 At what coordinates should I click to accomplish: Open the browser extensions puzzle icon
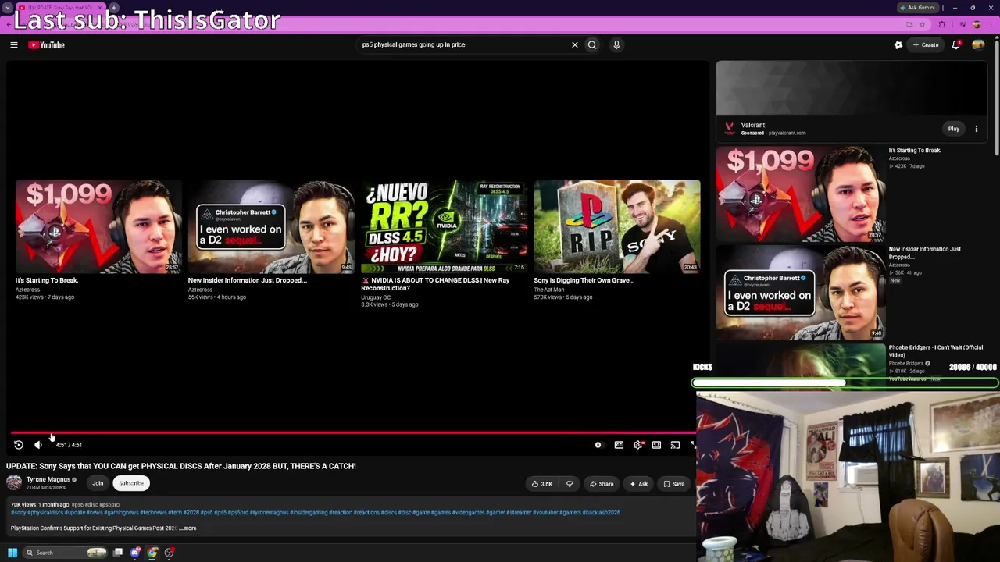pyautogui.click(x=941, y=24)
